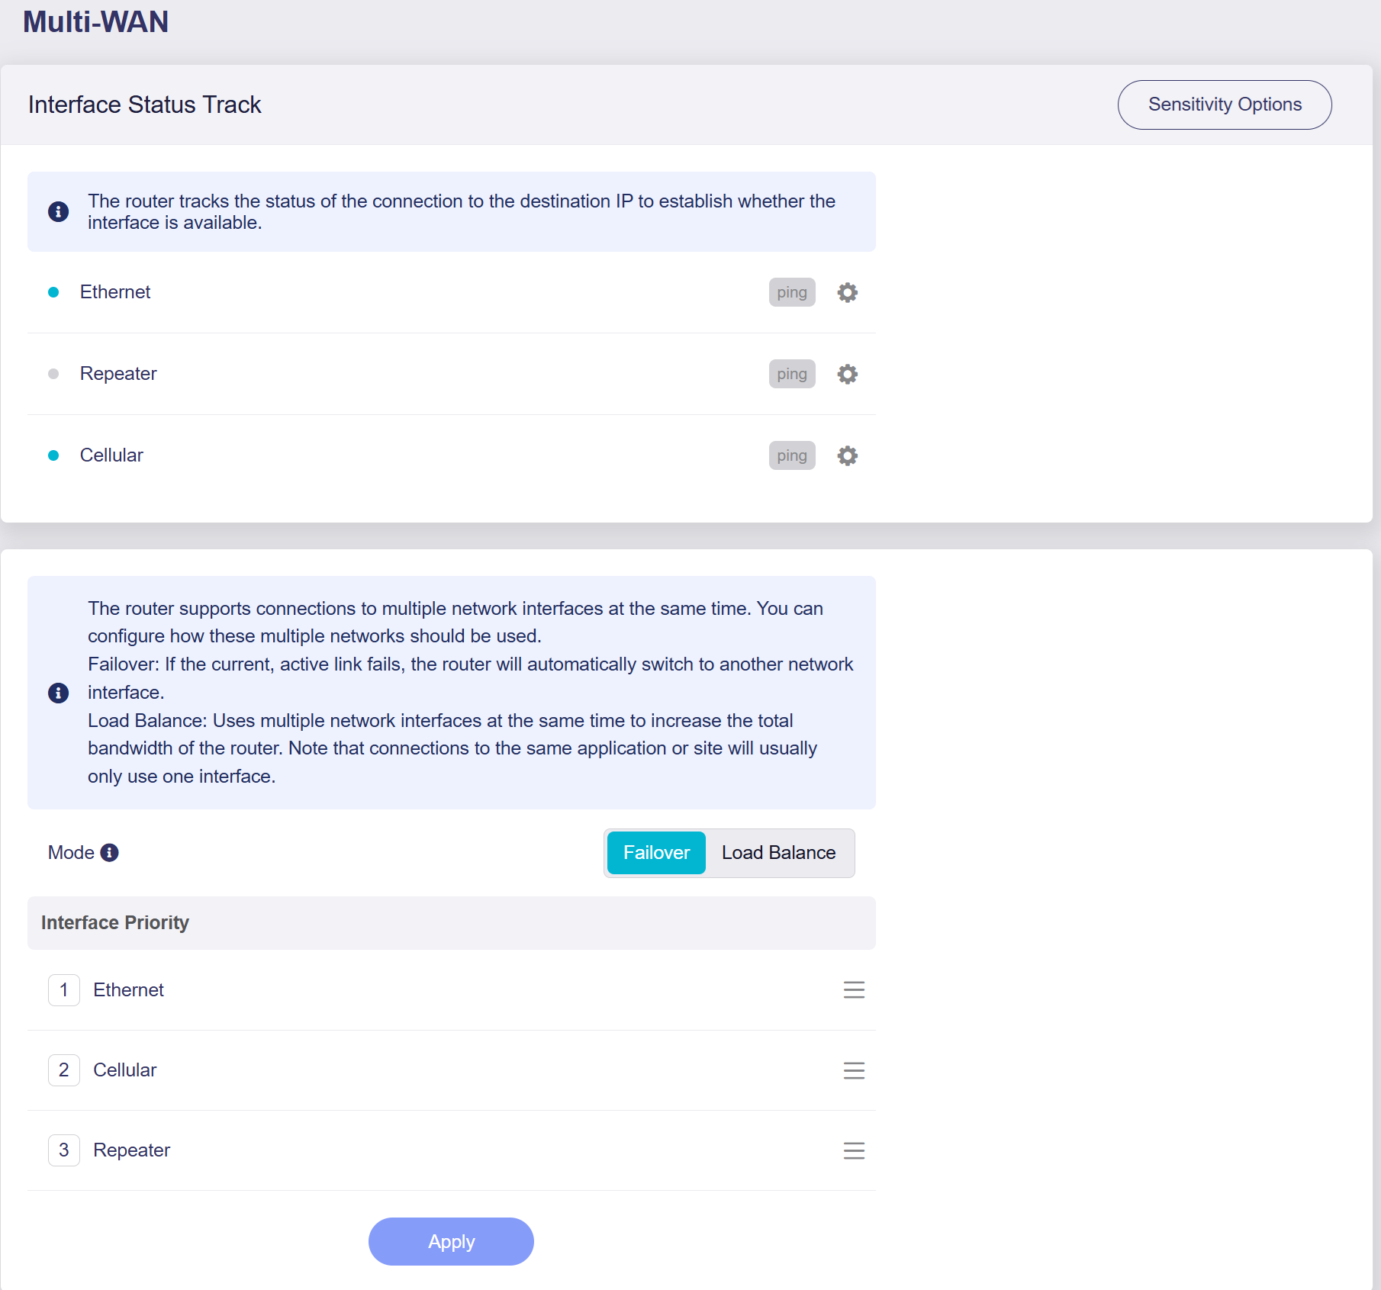
Task: Click info icon in failover description box
Action: pyautogui.click(x=58, y=693)
